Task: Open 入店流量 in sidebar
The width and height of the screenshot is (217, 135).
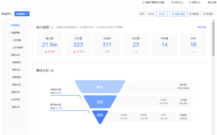Action: click(x=17, y=40)
